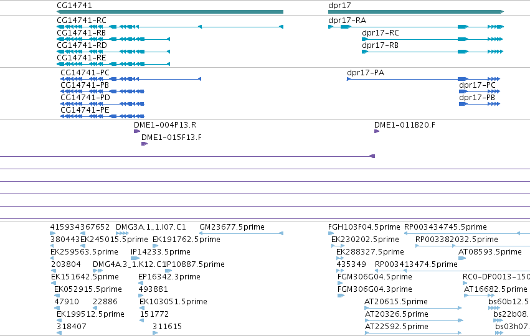The height and width of the screenshot is (336, 530).
Task: Click the EK191762.5prime EST label
Action: coord(186,240)
